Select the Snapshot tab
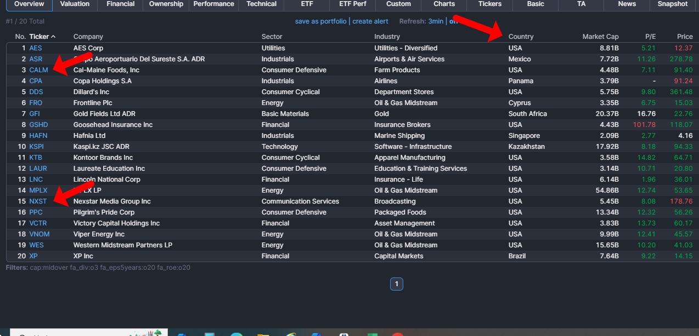Screen dimensions: 699x336 (x=673, y=4)
